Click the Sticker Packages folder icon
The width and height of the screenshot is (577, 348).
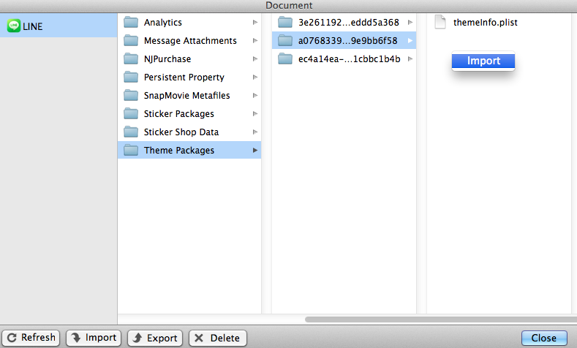(x=131, y=113)
